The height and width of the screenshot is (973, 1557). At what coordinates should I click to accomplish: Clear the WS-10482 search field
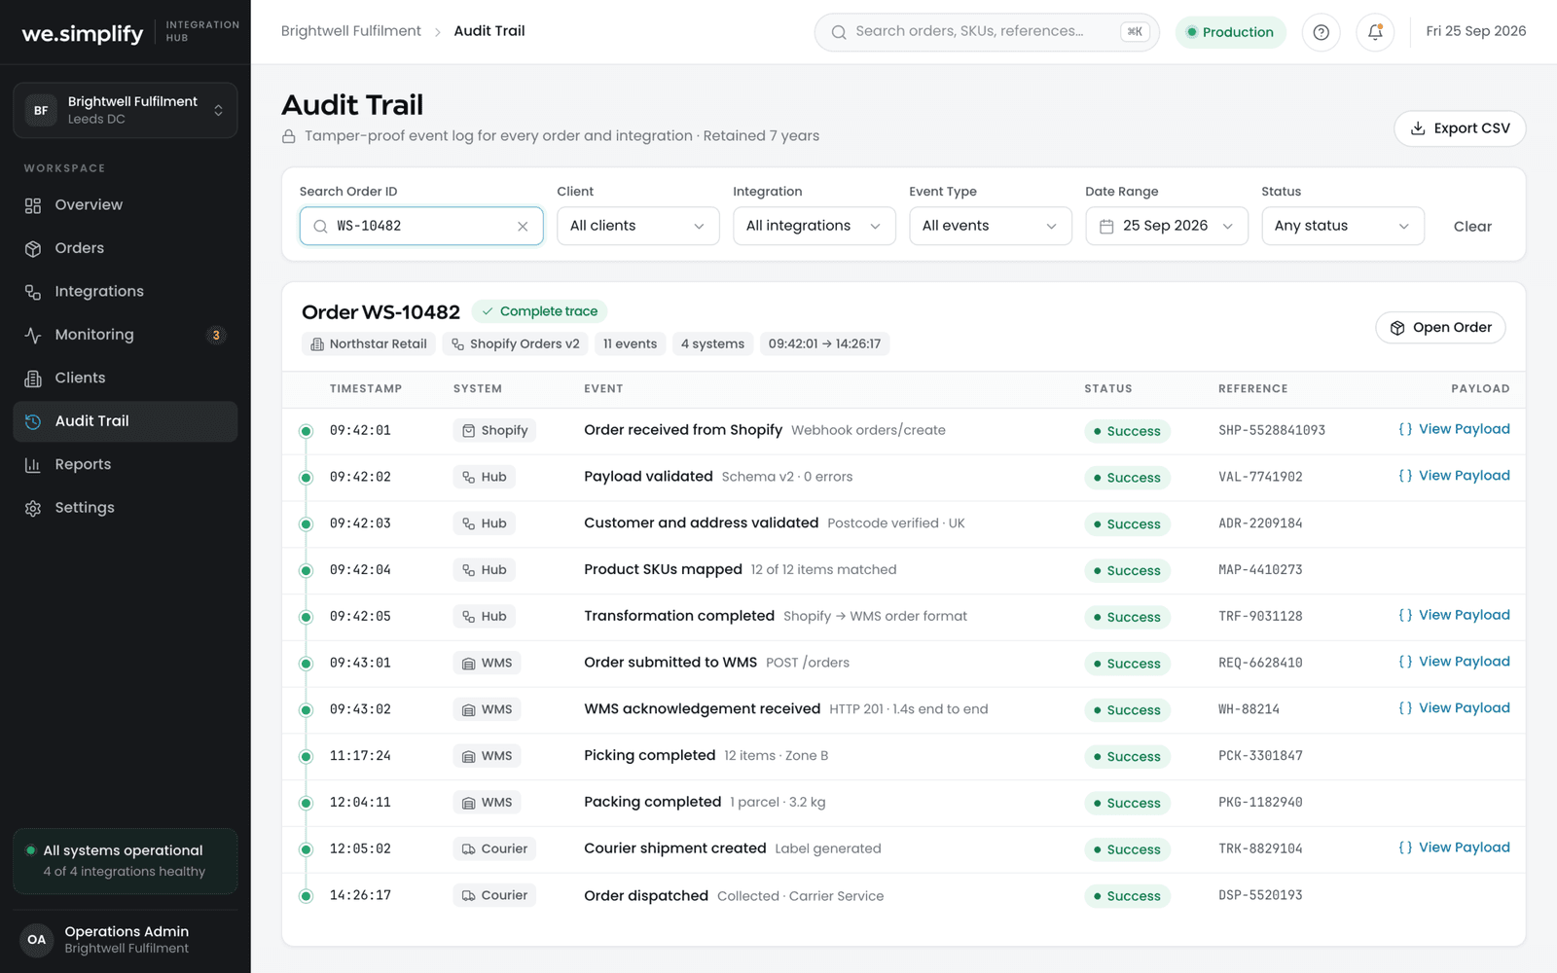(x=523, y=226)
